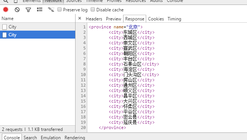This screenshot has width=247, height=140.
Task: Switch to the Profiles panel
Action: click(114, 1)
